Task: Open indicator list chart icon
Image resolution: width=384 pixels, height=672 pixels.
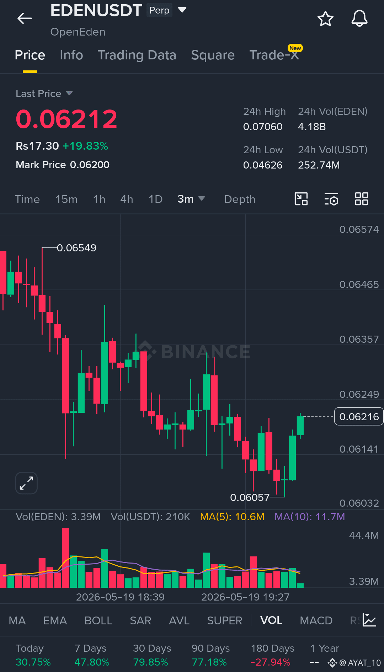Action: tap(369, 620)
